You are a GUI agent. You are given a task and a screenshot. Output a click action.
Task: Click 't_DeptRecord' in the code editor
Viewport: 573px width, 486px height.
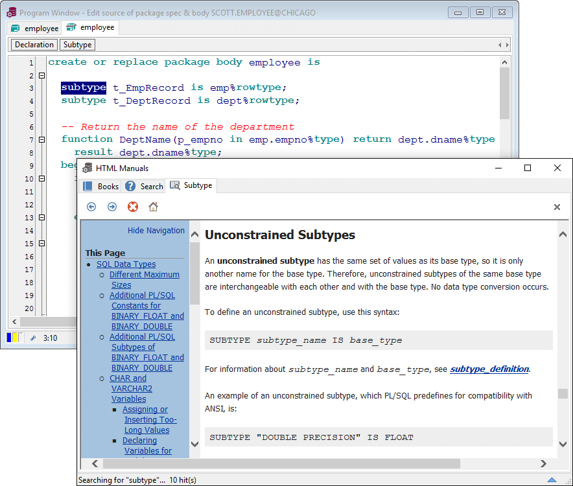click(152, 100)
